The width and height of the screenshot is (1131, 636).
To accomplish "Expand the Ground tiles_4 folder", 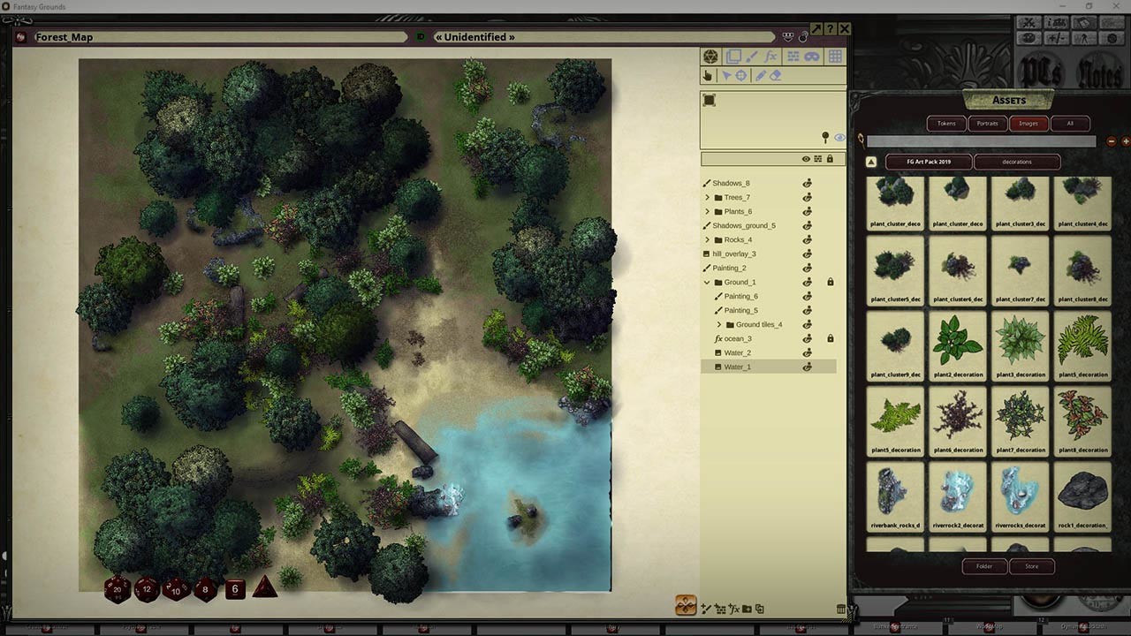I will click(718, 324).
